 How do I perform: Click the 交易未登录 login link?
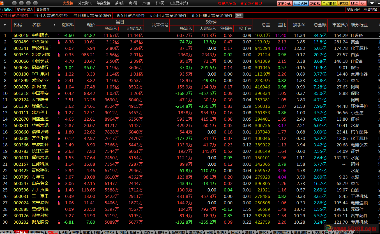pos(227,3)
